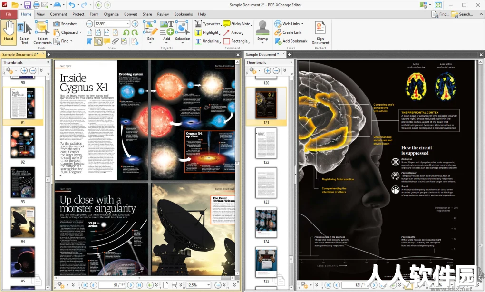This screenshot has width=485, height=292.
Task: Switch to the View ribbon tab
Action: click(40, 14)
